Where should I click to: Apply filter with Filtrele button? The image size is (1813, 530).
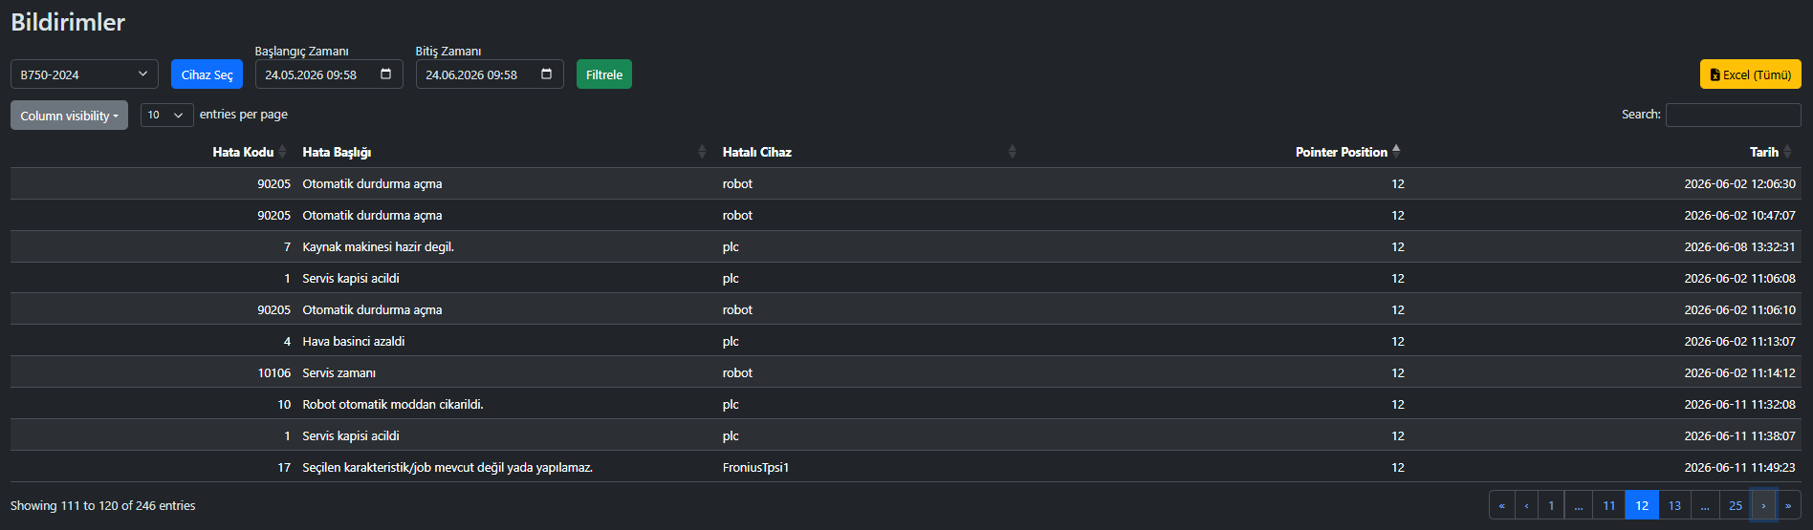tap(604, 74)
